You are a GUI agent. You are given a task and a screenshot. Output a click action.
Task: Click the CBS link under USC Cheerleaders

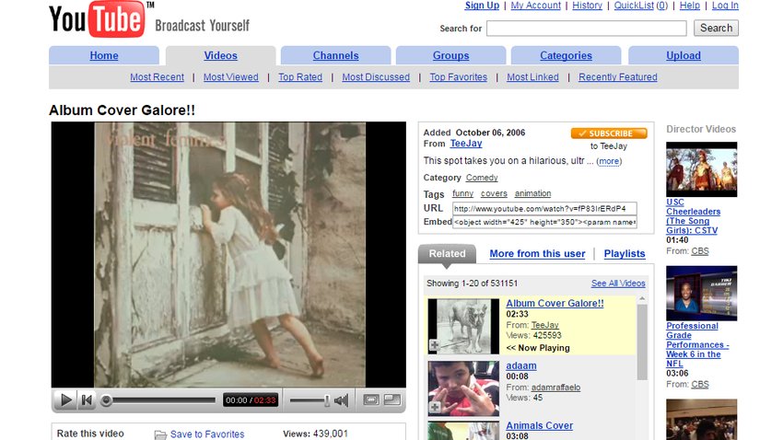(699, 251)
